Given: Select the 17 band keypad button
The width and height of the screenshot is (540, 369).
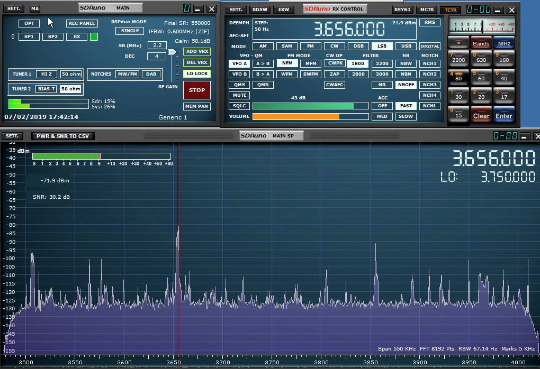Looking at the screenshot, I should click(x=504, y=95).
